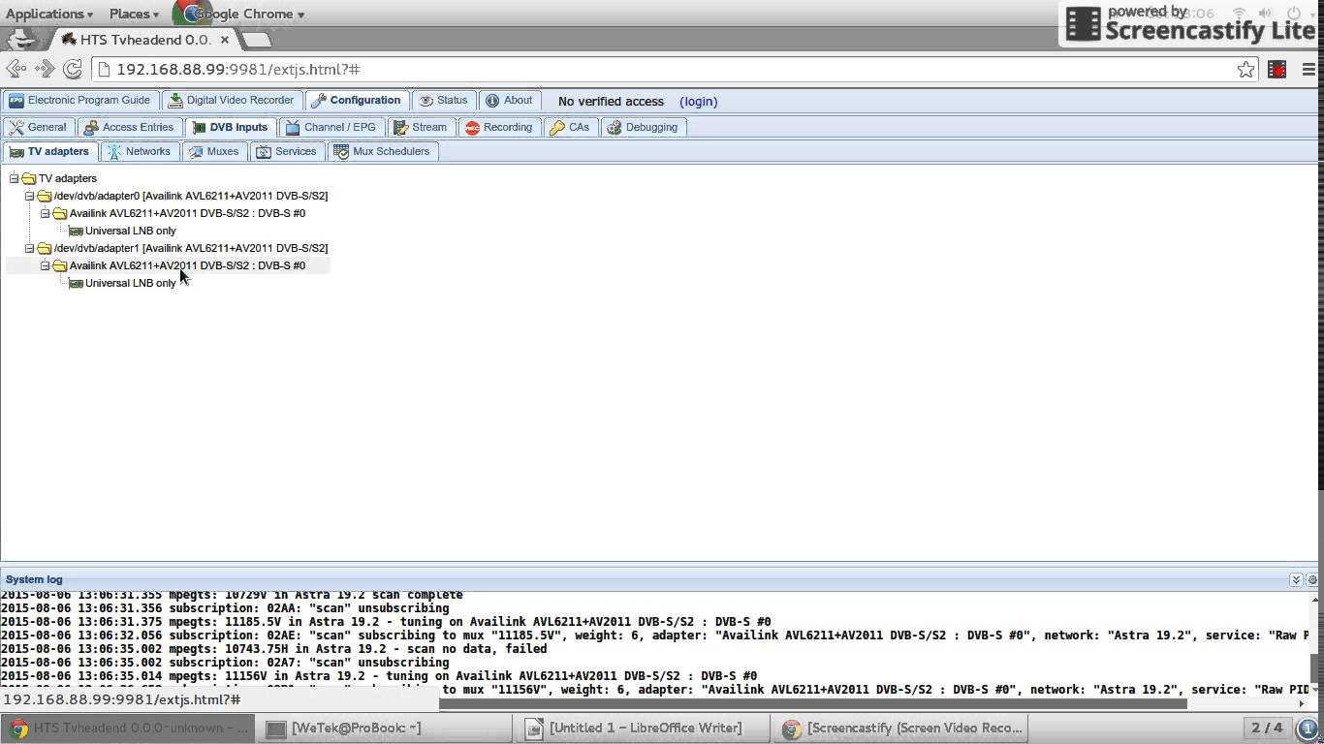Image resolution: width=1324 pixels, height=744 pixels.
Task: Open the Mux Schedulers sub-tab
Action: click(381, 151)
